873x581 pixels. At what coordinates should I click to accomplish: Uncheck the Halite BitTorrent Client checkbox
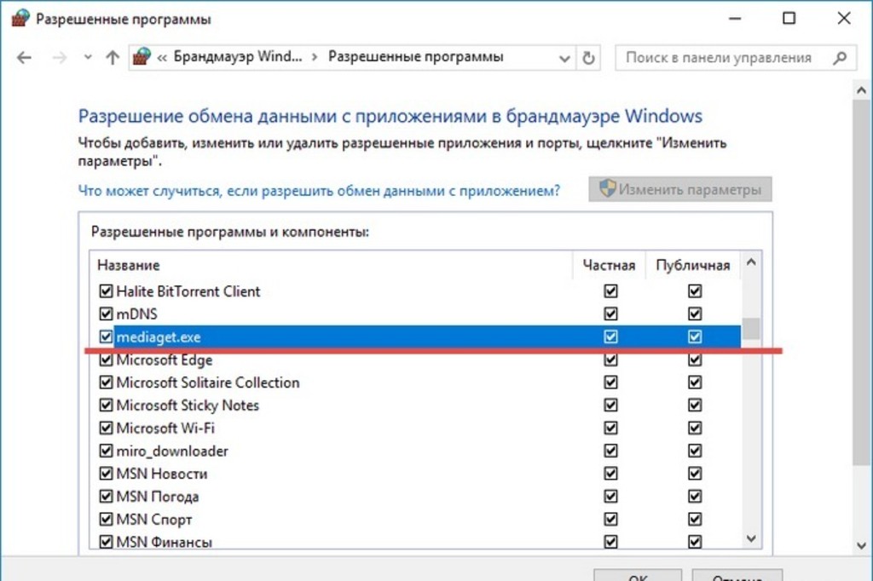click(x=107, y=291)
